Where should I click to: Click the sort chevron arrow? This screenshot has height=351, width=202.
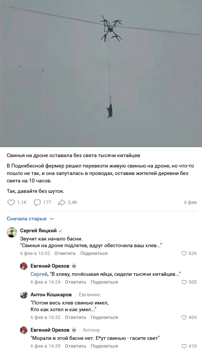point(52,219)
